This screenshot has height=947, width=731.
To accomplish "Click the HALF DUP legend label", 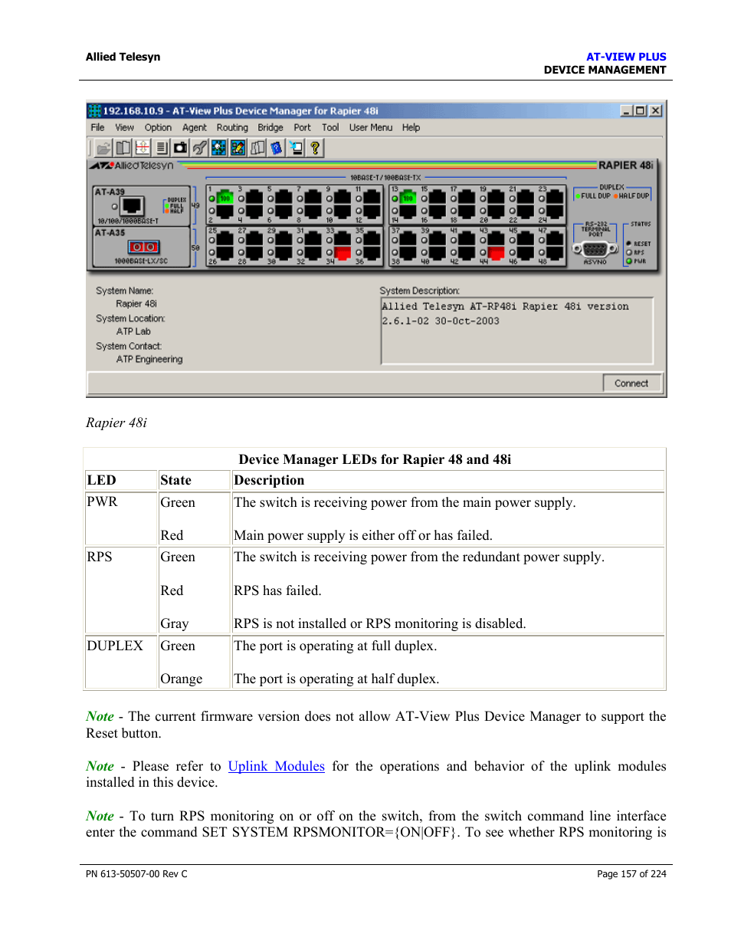I will 632,196.
